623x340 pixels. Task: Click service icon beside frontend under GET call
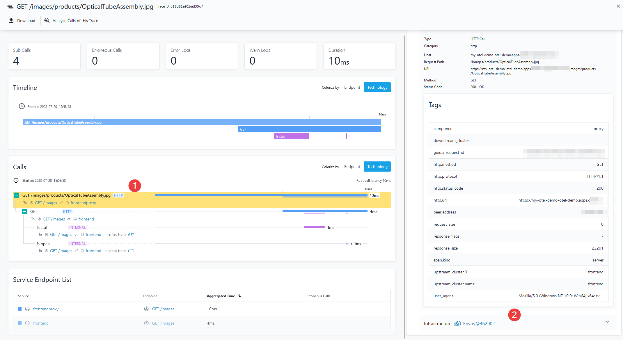click(75, 219)
